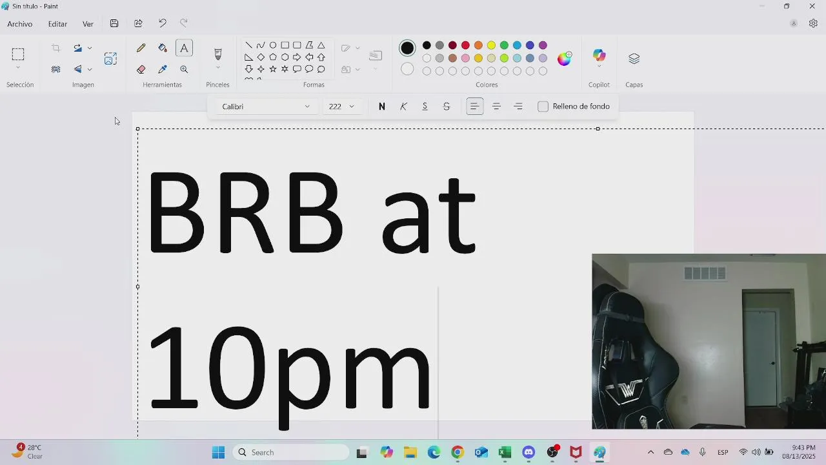Click the Resize and skew icon
Screen dimensions: 826x465
tap(110, 59)
